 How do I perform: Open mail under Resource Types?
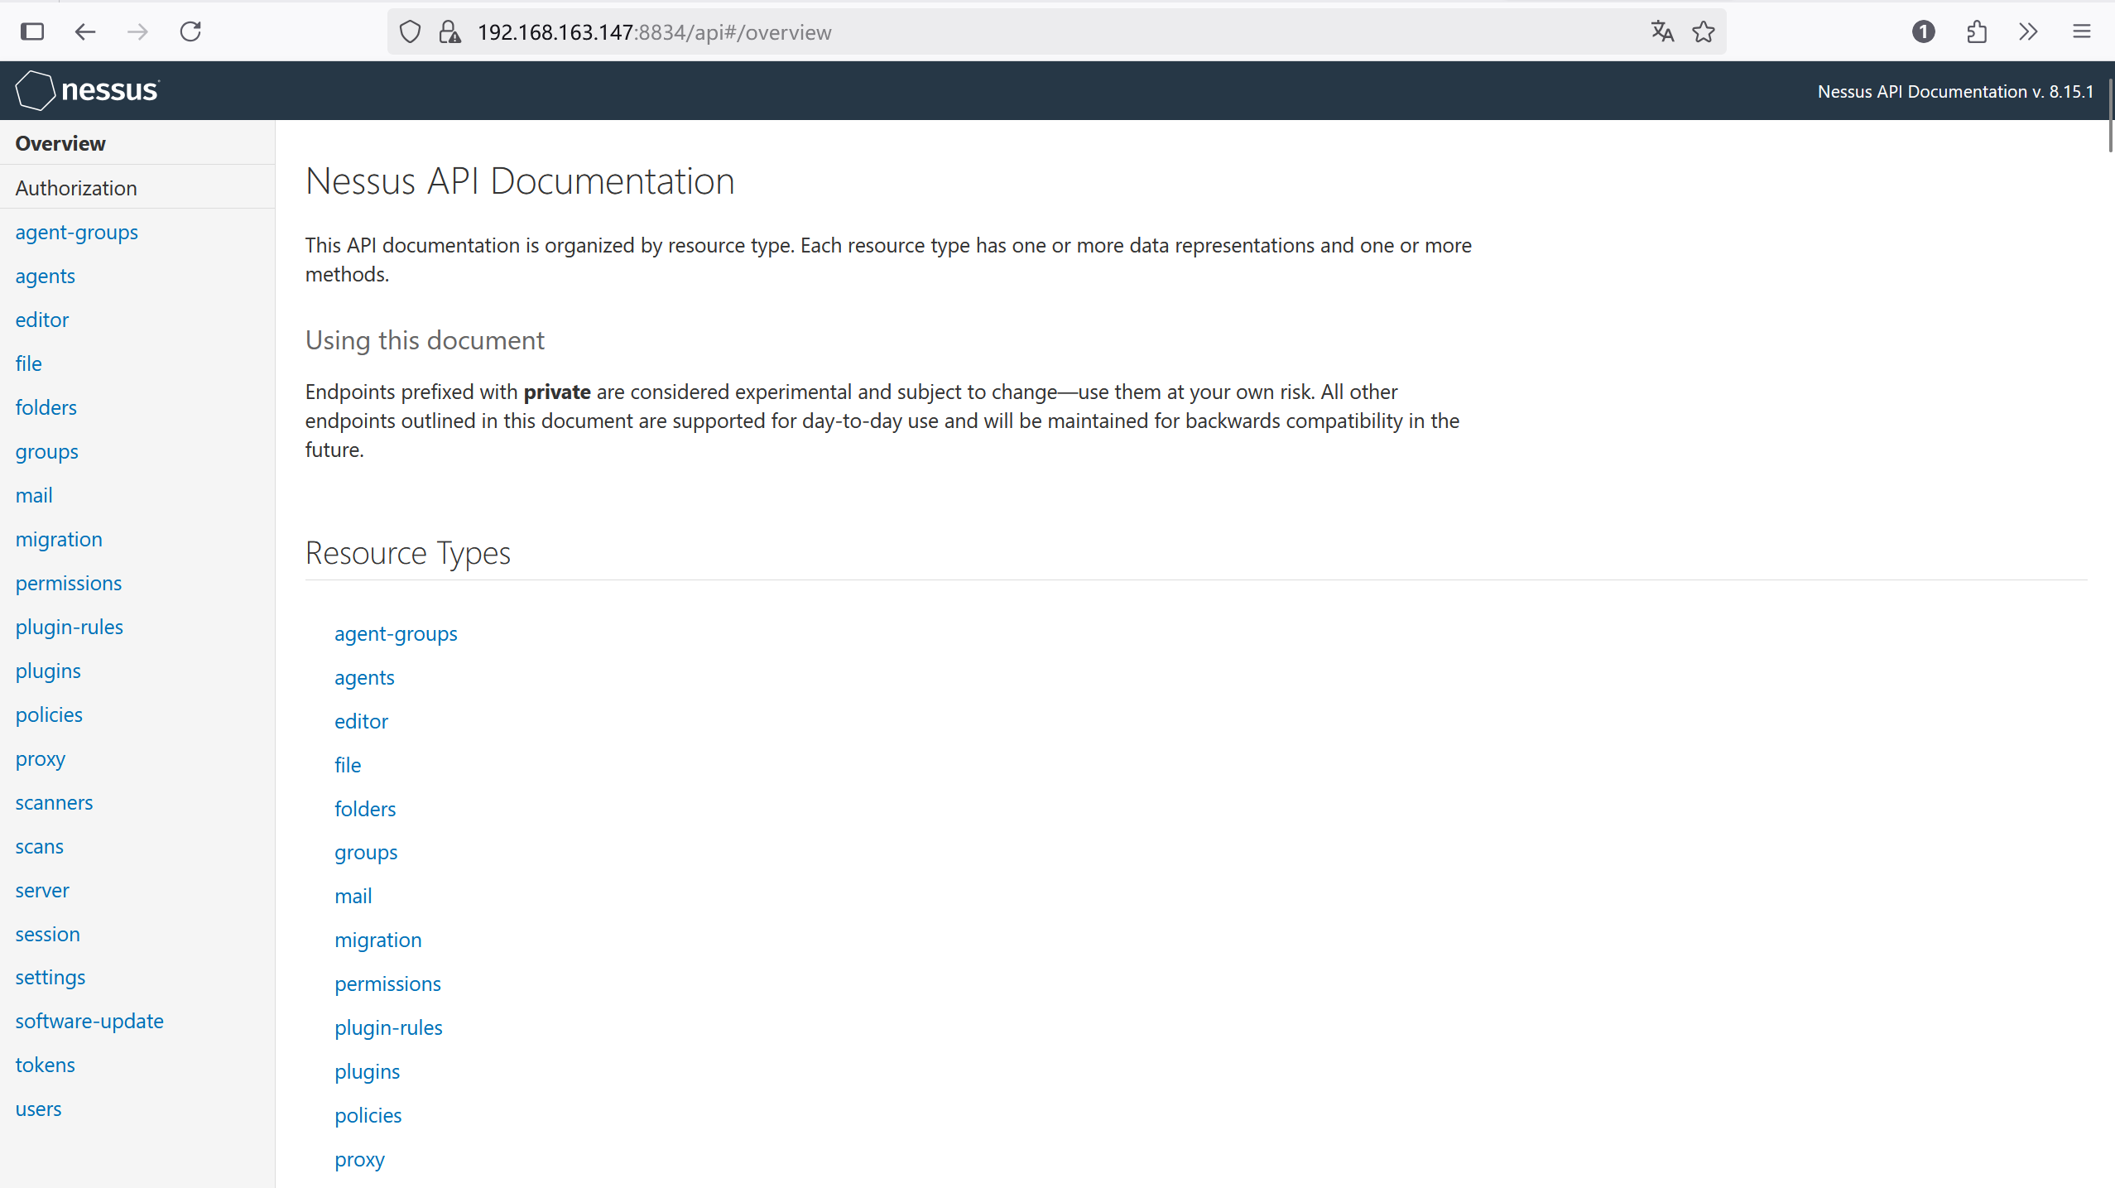(353, 897)
